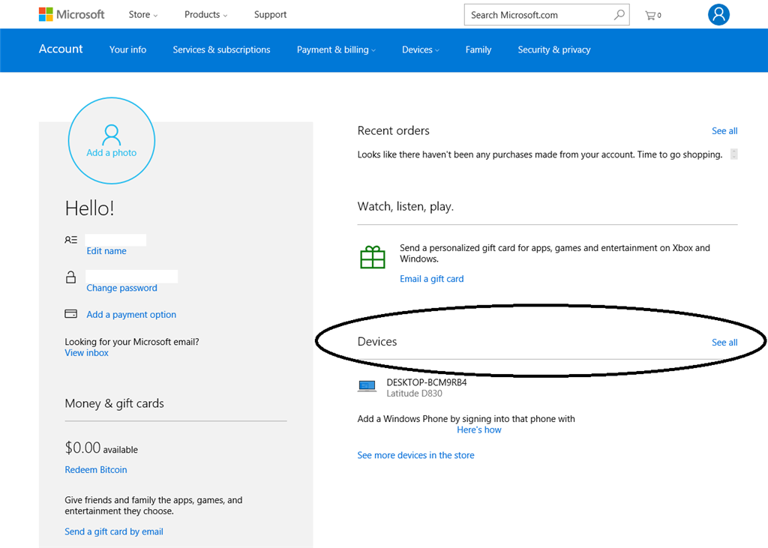Expand the Store dropdown menu
This screenshot has width=768, height=548.
143,15
